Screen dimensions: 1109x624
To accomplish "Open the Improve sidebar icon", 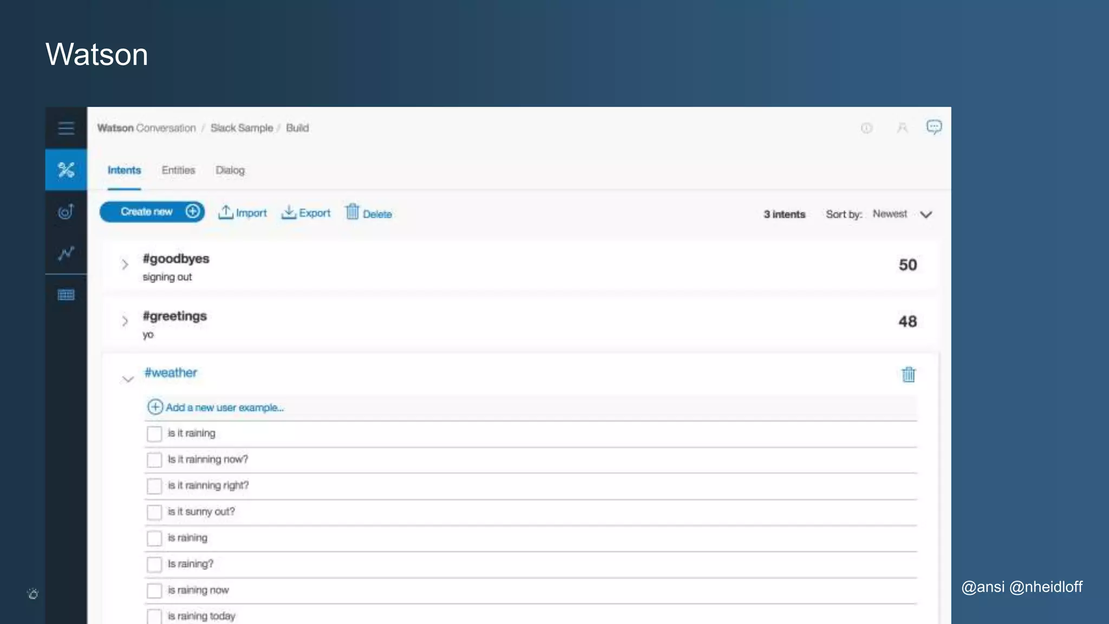I will point(66,211).
